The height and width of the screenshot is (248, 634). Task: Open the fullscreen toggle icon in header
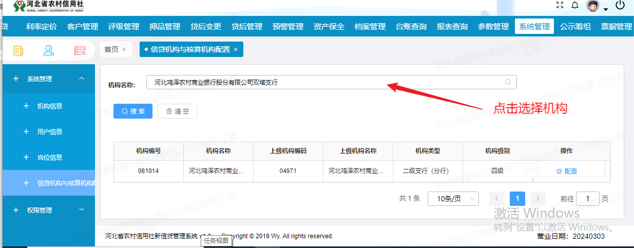pyautogui.click(x=560, y=5)
